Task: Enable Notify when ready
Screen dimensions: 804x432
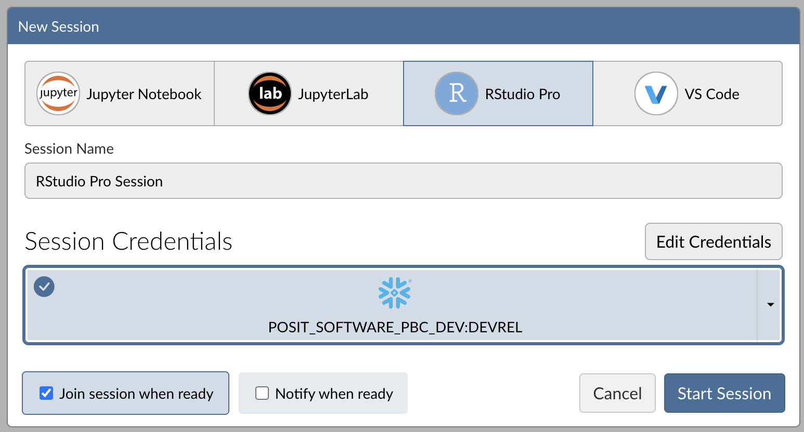Action: pyautogui.click(x=262, y=393)
